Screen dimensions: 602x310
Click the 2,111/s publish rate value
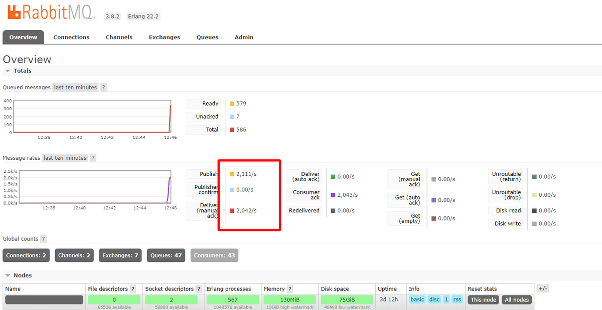(246, 174)
